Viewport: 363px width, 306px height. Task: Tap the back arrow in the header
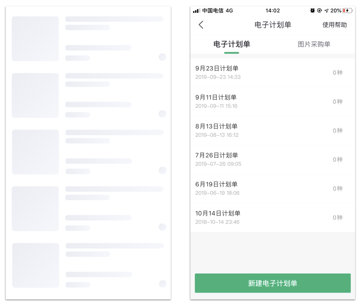pos(201,25)
